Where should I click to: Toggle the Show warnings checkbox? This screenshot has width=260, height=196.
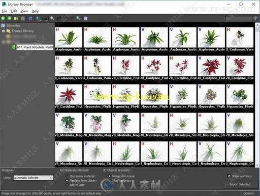[229, 176]
